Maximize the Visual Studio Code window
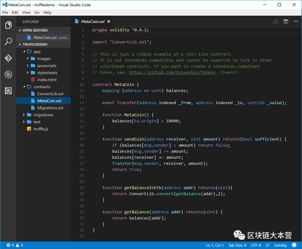Screen dimensions: 302x249 tap(279, 5)
